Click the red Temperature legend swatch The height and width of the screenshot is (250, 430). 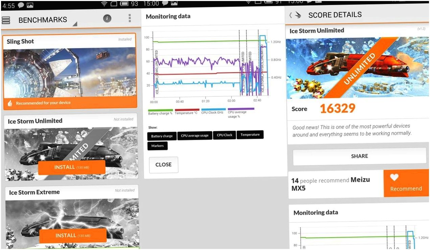click(187, 110)
